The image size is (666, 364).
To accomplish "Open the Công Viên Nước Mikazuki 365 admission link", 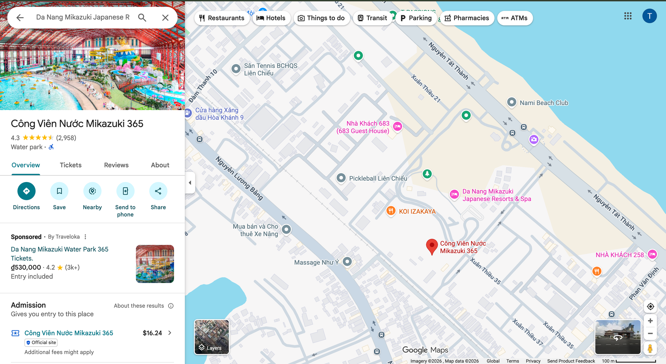I will pyautogui.click(x=69, y=333).
